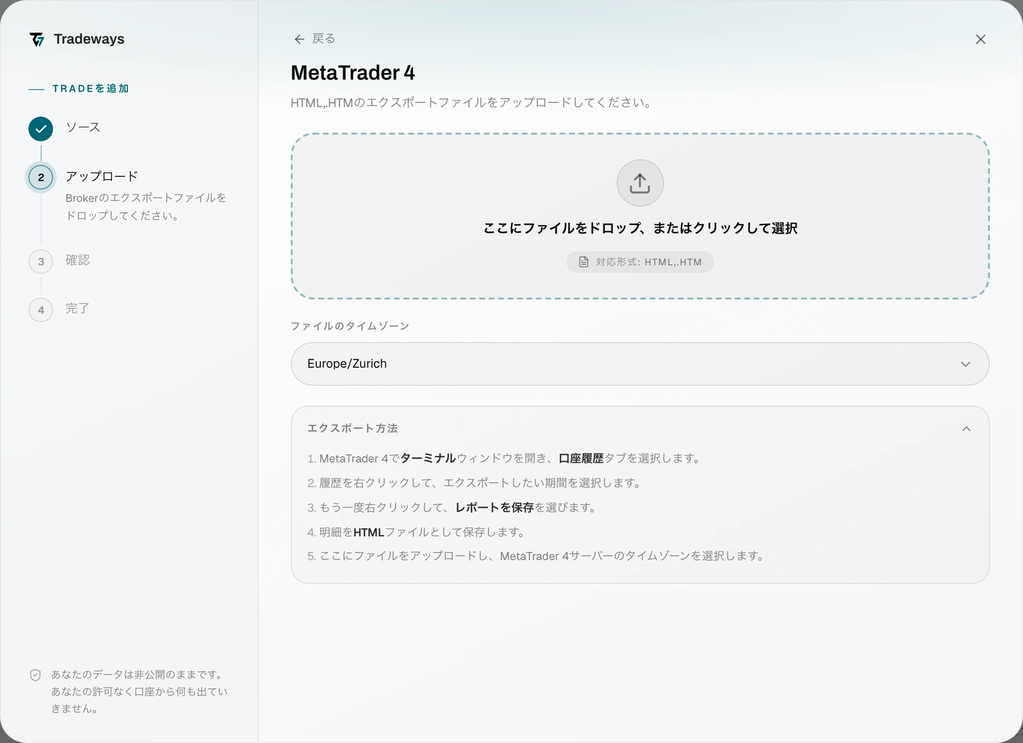This screenshot has width=1023, height=743.
Task: Click the Tradeways logo icon
Action: point(37,39)
